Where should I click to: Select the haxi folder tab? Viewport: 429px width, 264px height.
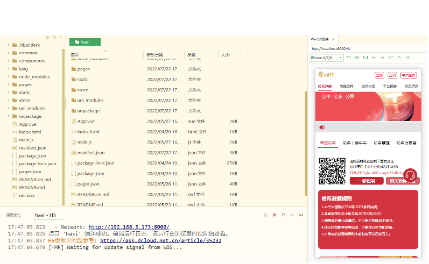pos(85,42)
